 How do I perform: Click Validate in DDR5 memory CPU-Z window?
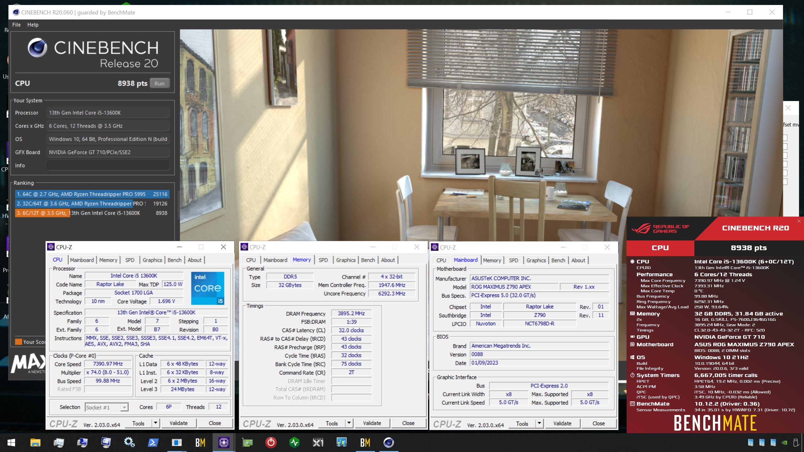click(372, 423)
